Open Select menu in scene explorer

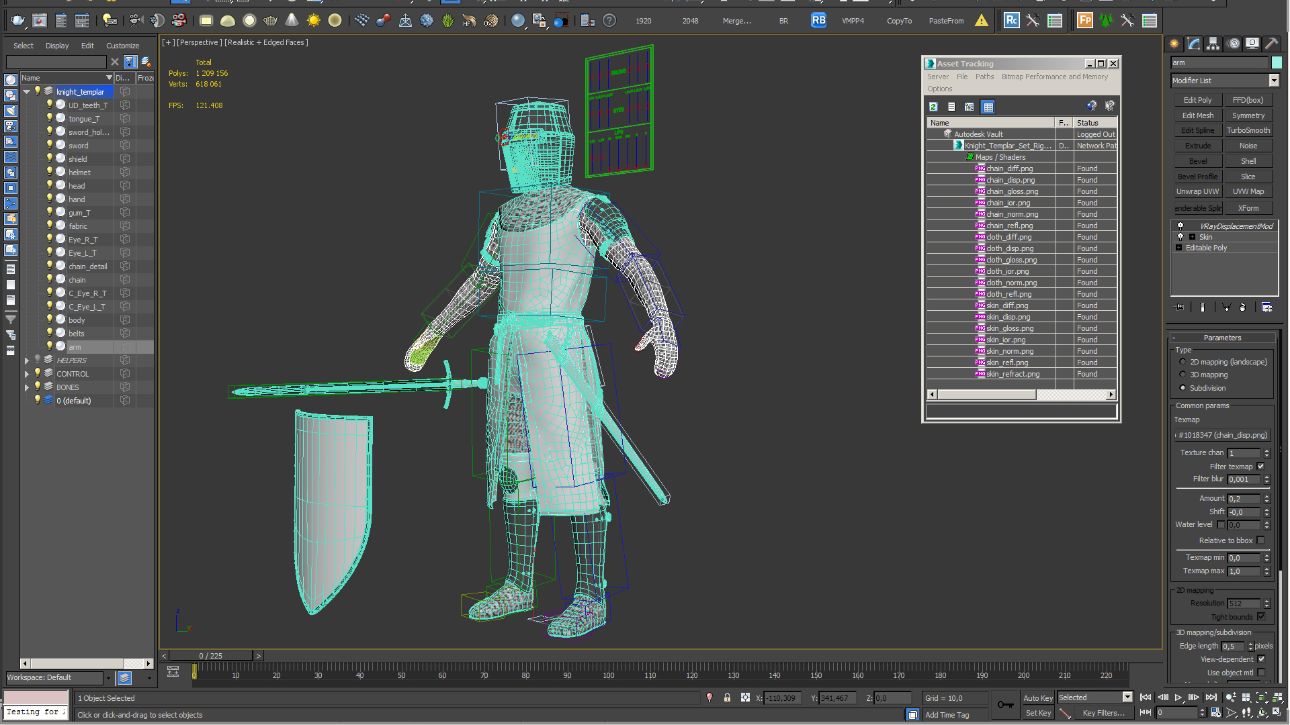click(24, 46)
